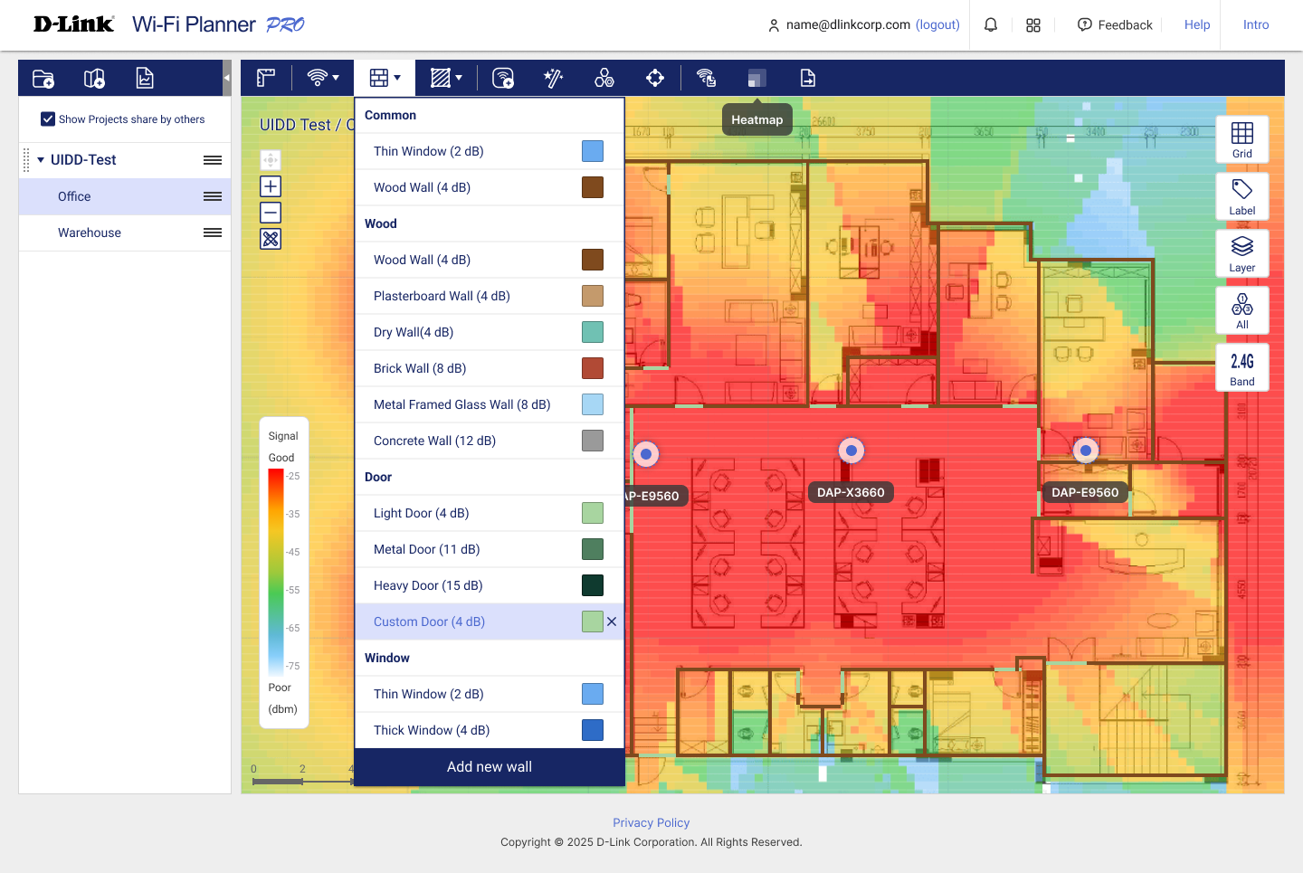Click the fit-to-screen icon below zoom
The image size is (1303, 873).
tap(271, 239)
